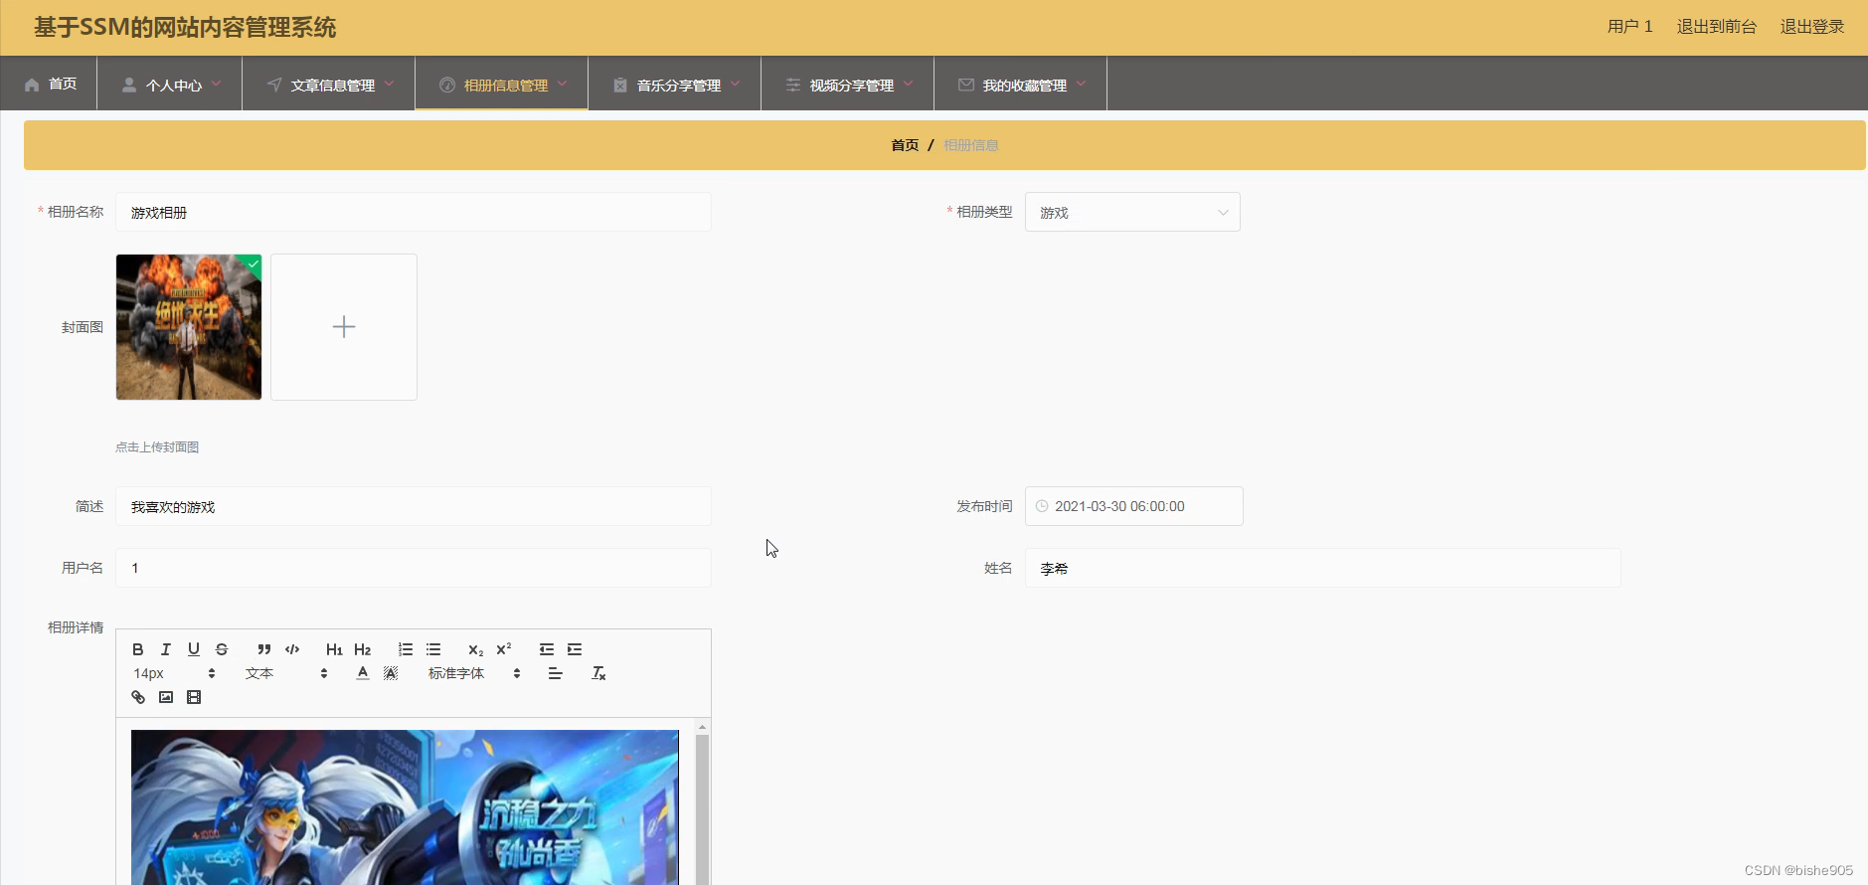The height and width of the screenshot is (885, 1868).
Task: Insert a code block in the editor
Action: (x=292, y=649)
